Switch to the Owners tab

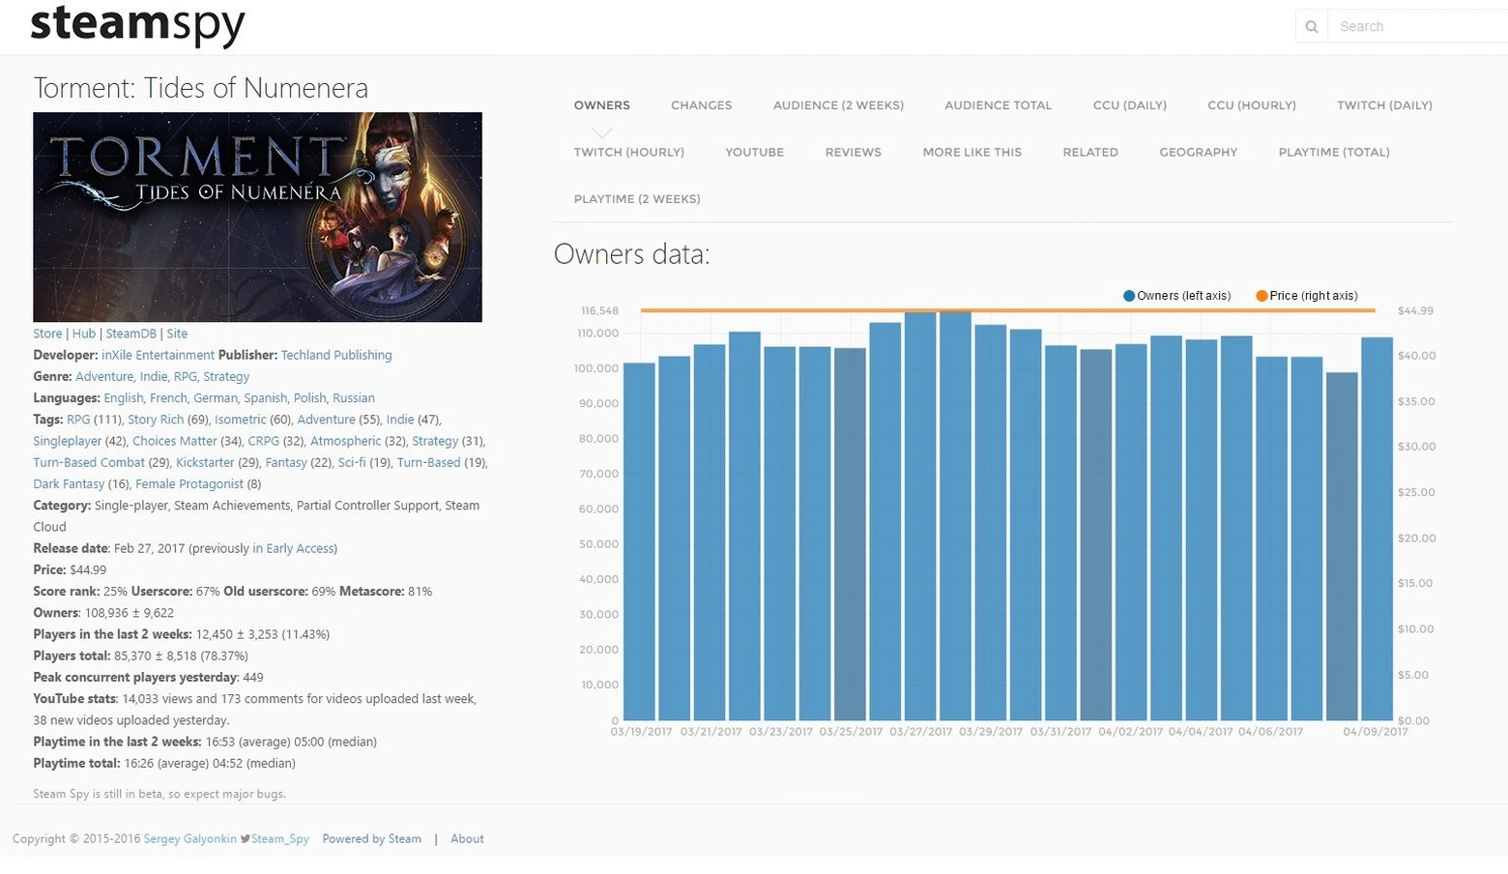601,105
